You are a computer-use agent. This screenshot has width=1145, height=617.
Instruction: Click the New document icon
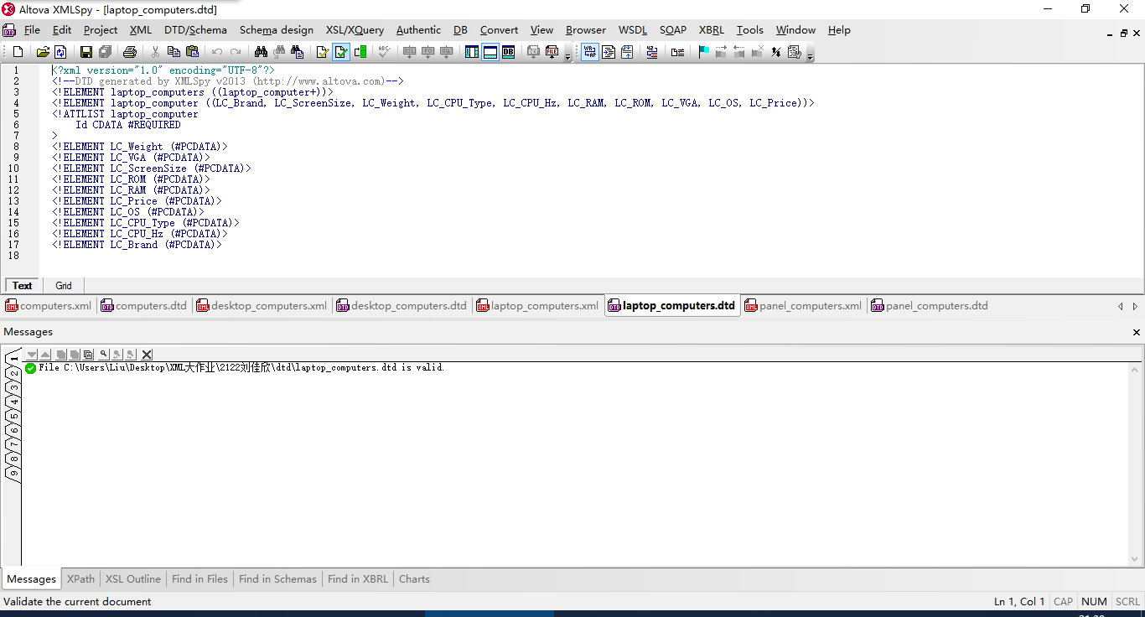(18, 52)
